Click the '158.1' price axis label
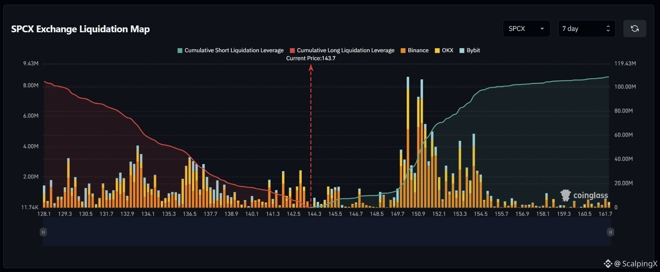The height and width of the screenshot is (272, 660). [x=543, y=214]
